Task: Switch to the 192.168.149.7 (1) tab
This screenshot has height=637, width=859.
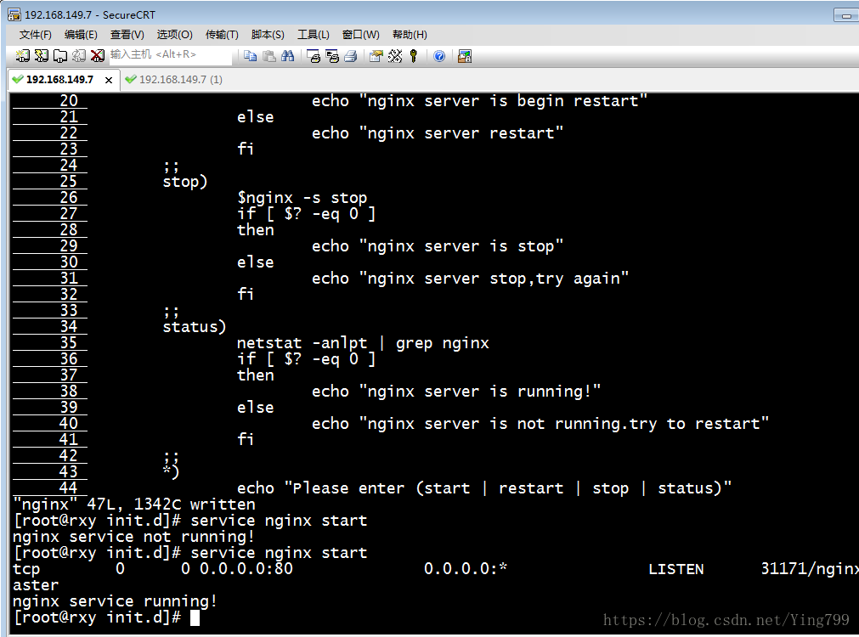Action: coord(173,80)
